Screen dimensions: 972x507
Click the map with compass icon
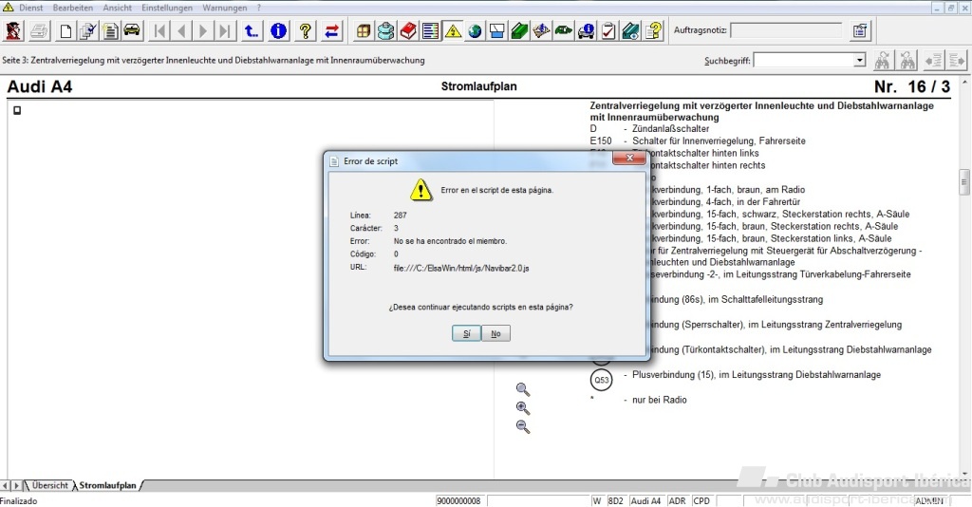click(x=541, y=30)
